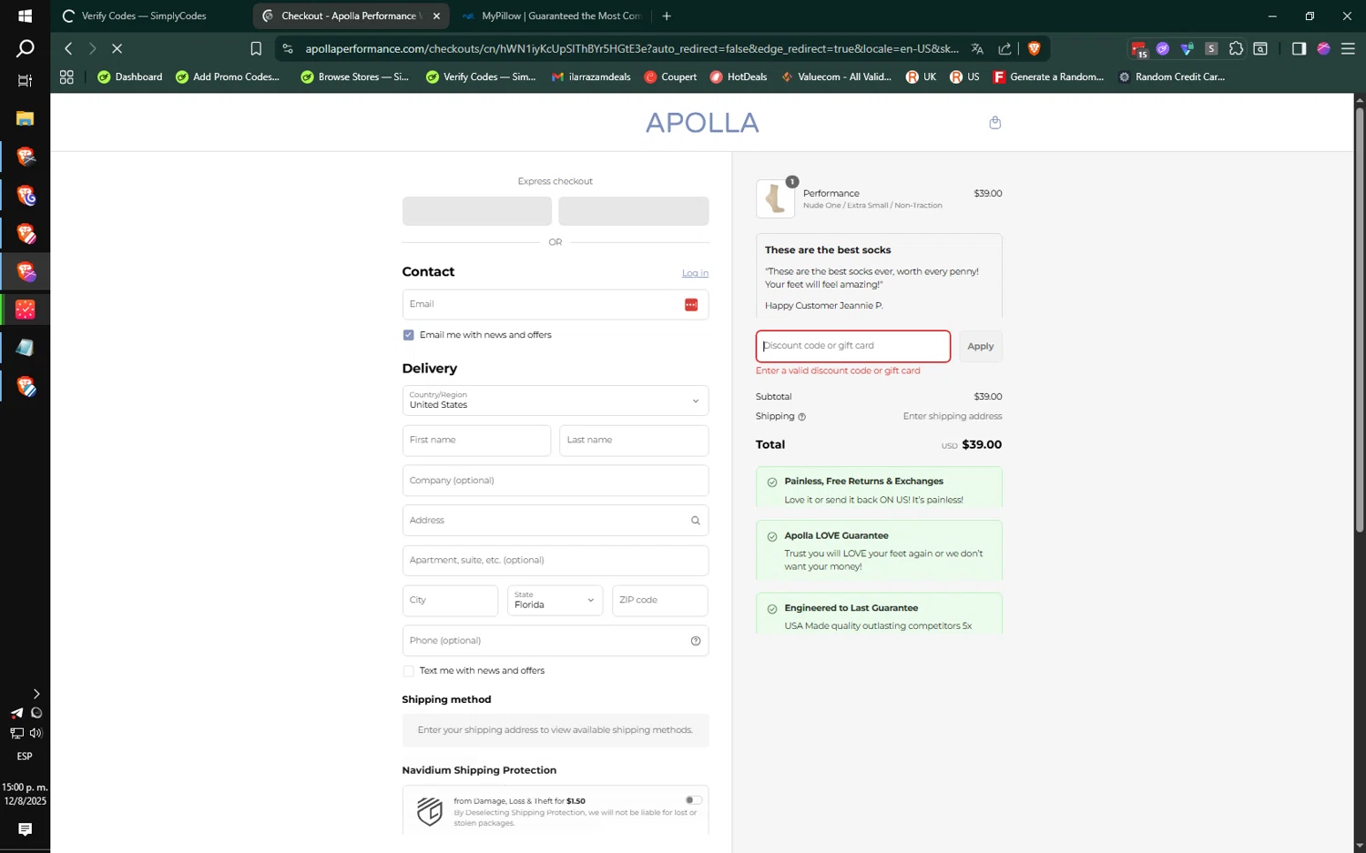Image resolution: width=1366 pixels, height=853 pixels.
Task: Click the share page icon in address bar
Action: (1004, 48)
